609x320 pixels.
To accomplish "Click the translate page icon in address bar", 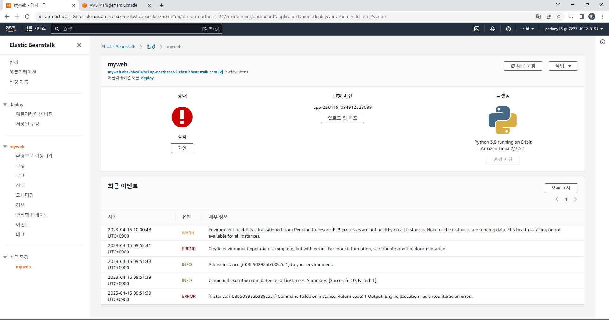I will click(x=538, y=16).
